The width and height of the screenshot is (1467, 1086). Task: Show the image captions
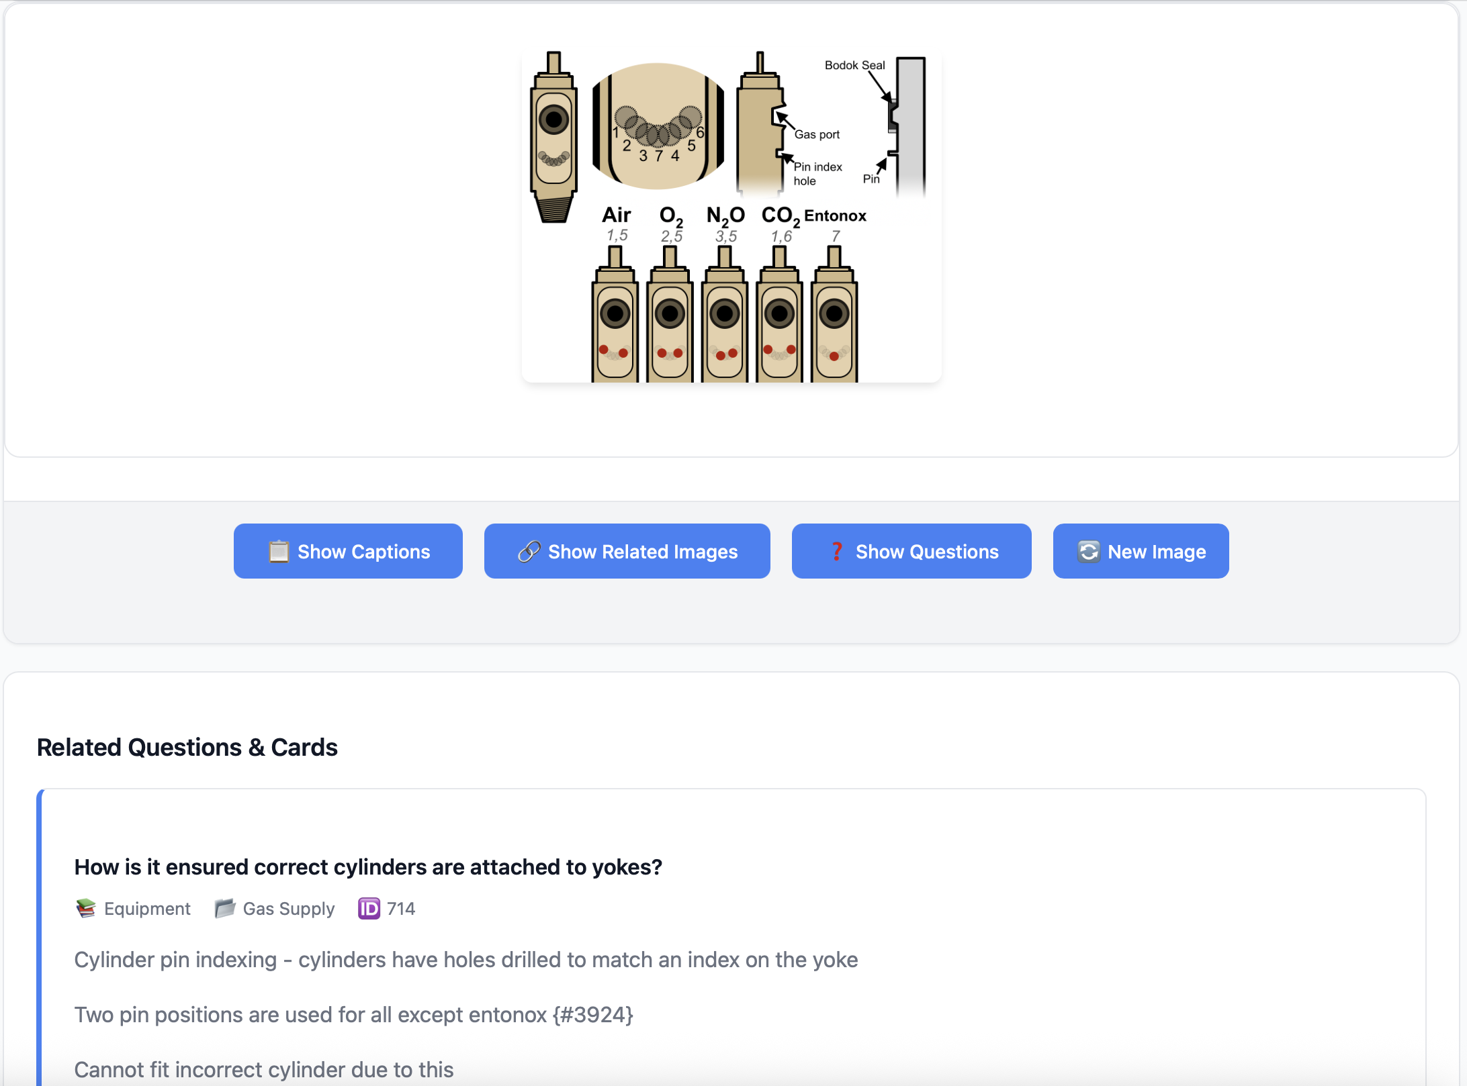(348, 550)
